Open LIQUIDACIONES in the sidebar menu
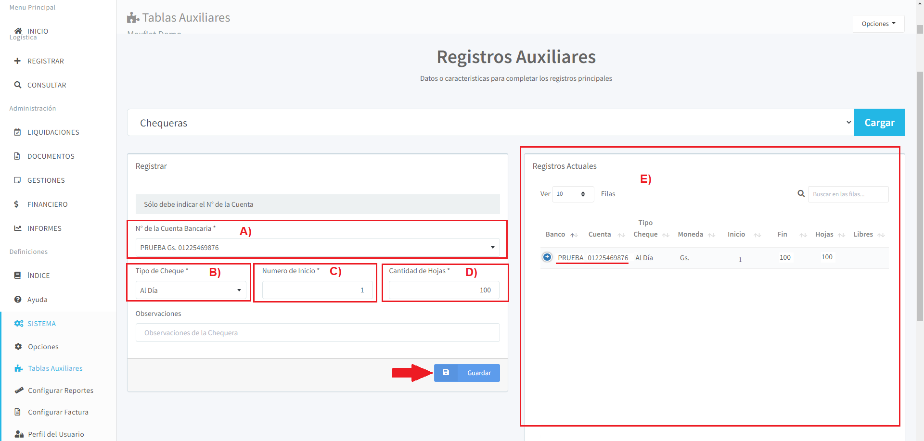924x441 pixels. (x=53, y=132)
